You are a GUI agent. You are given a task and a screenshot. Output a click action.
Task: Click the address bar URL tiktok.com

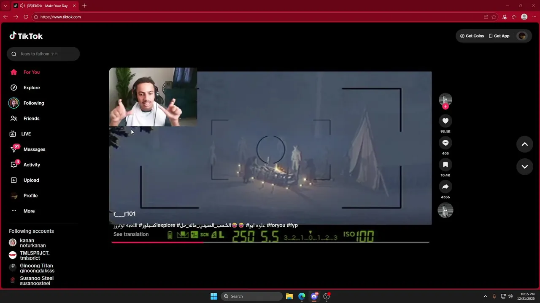click(x=60, y=17)
